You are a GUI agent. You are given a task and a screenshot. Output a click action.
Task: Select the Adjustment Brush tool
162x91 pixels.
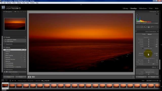coord(154,27)
